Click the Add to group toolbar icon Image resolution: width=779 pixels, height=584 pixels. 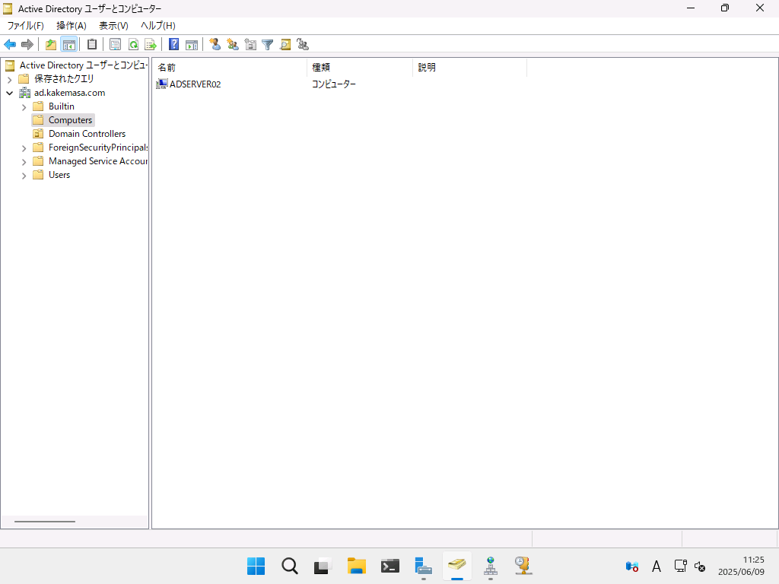pos(303,45)
